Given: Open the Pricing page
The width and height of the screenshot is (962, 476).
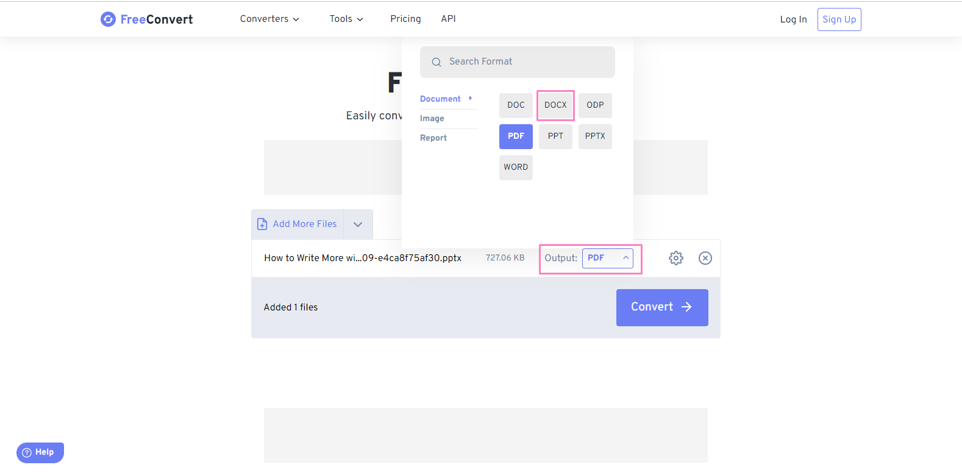Looking at the screenshot, I should click(405, 19).
